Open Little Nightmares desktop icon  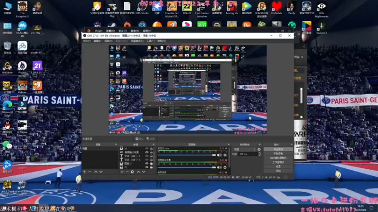(321, 9)
